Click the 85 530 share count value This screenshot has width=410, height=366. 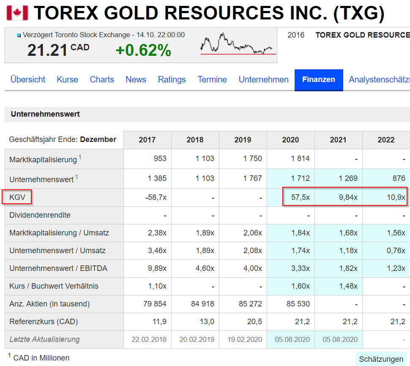tap(298, 304)
